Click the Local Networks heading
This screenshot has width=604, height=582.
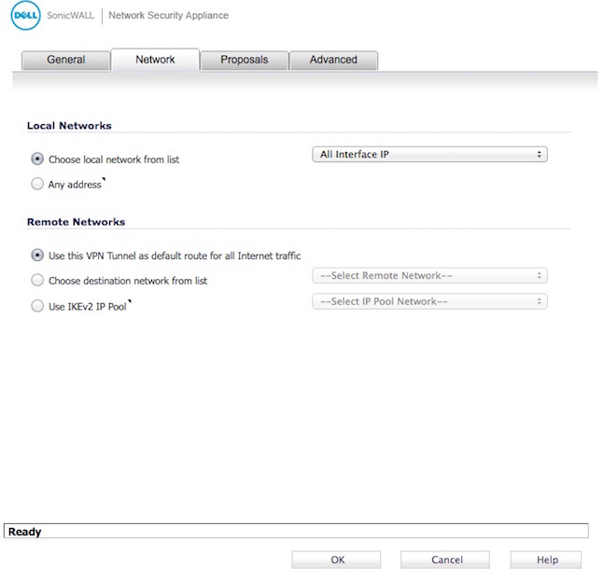point(69,126)
